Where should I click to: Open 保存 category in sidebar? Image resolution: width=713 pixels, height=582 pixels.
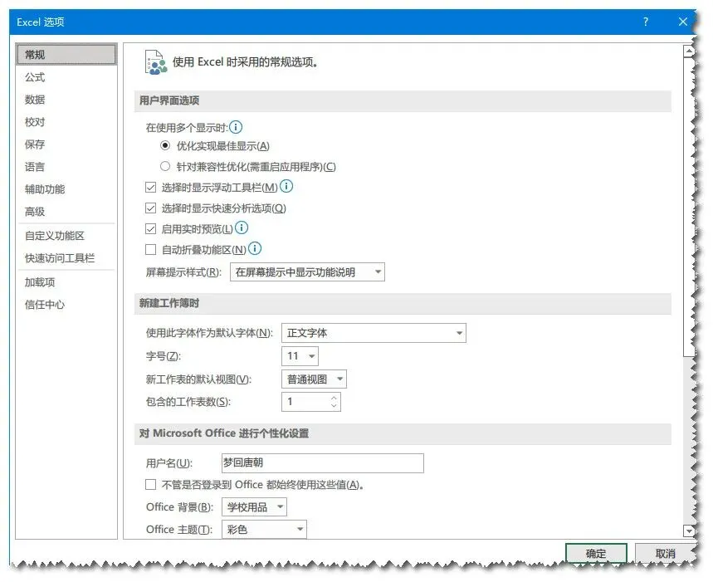click(66, 144)
